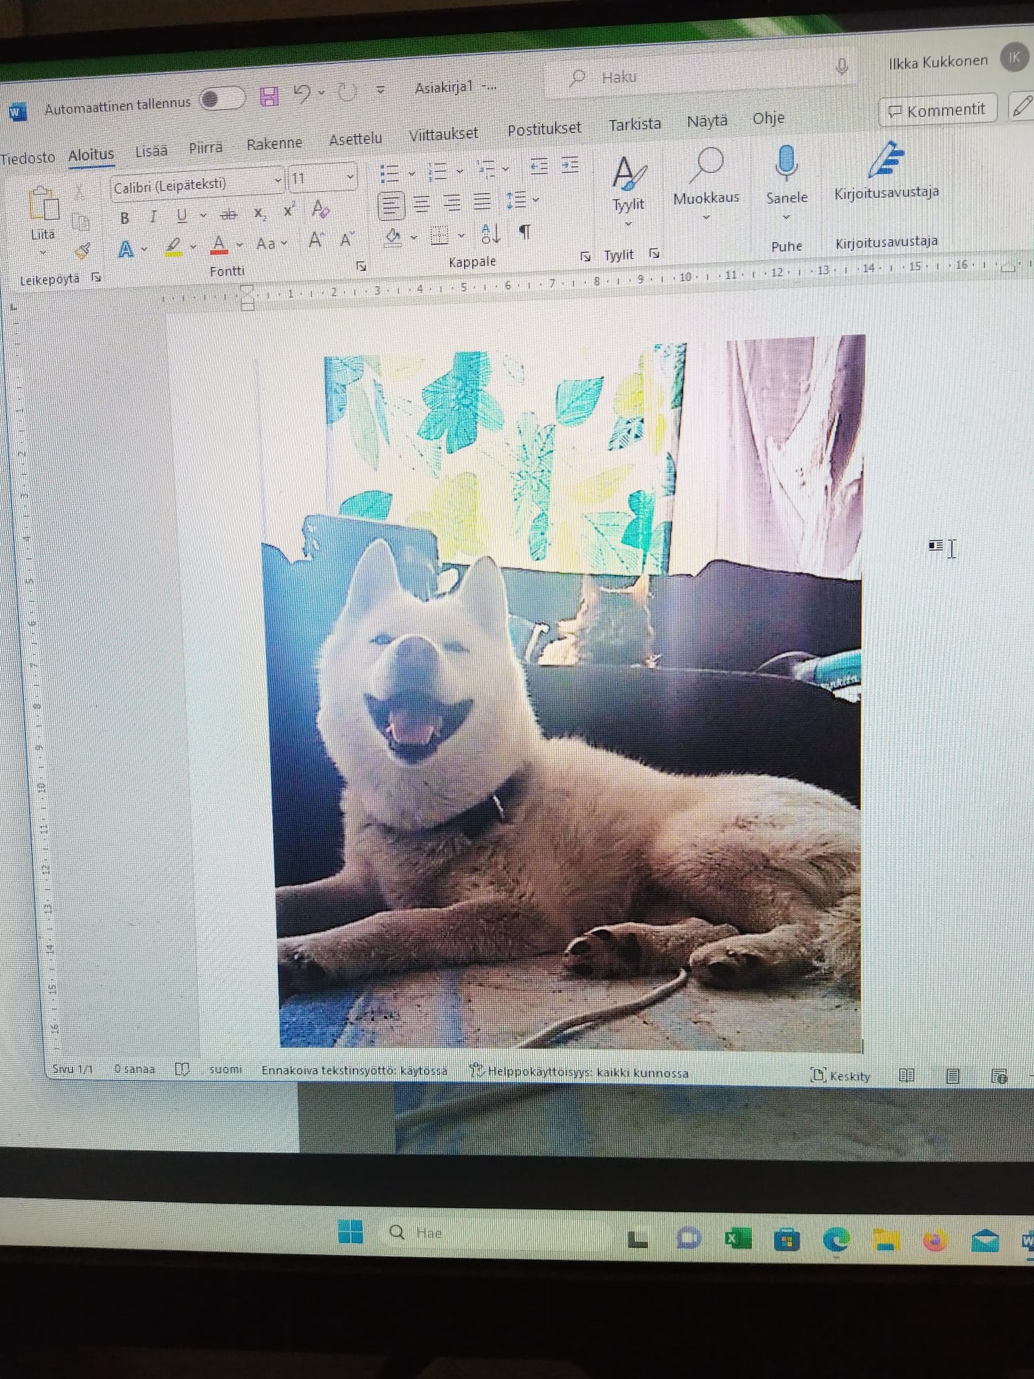Select Align Right
This screenshot has height=1379, width=1034.
[x=452, y=203]
